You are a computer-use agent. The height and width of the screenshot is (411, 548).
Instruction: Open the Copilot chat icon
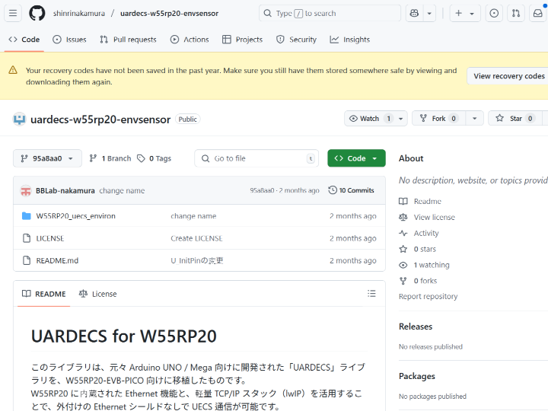[x=414, y=13]
